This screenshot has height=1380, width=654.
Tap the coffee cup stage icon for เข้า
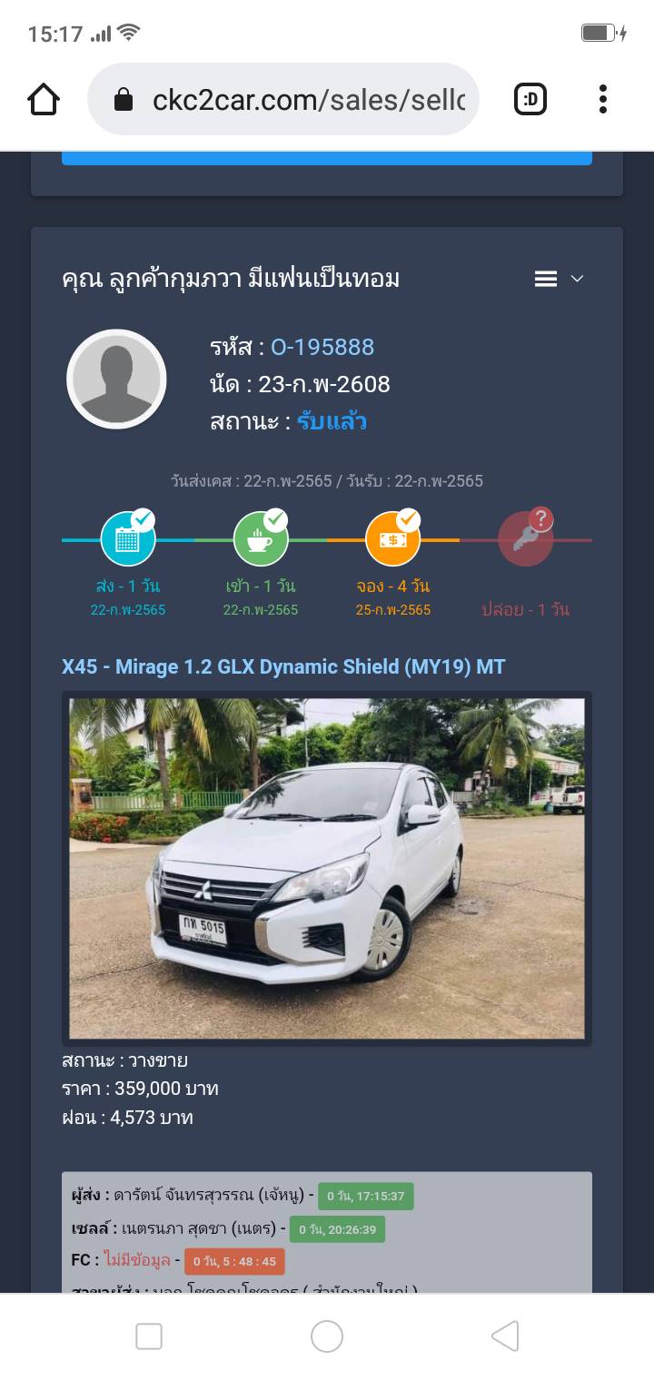pyautogui.click(x=261, y=539)
